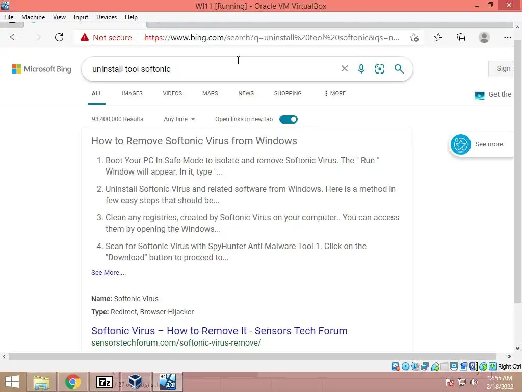
Task: Switch to the NEWS tab
Action: coord(246,94)
